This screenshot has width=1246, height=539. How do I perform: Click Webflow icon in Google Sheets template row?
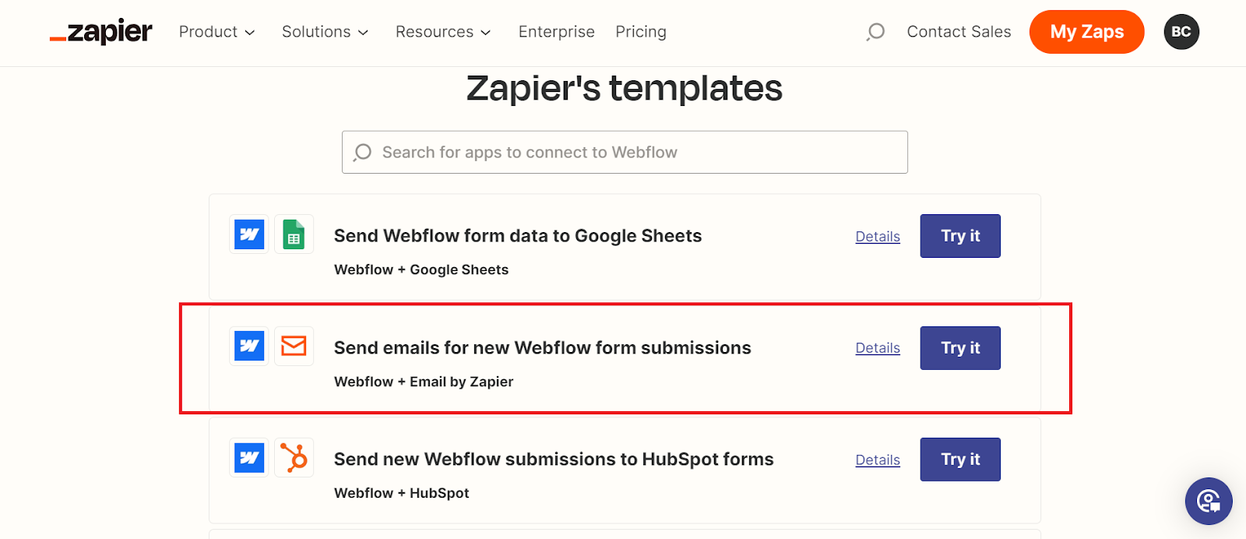249,234
